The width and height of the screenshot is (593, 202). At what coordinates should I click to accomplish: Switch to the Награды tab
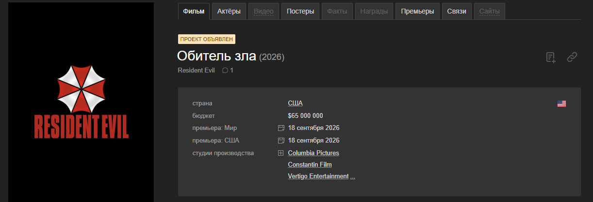pos(374,12)
